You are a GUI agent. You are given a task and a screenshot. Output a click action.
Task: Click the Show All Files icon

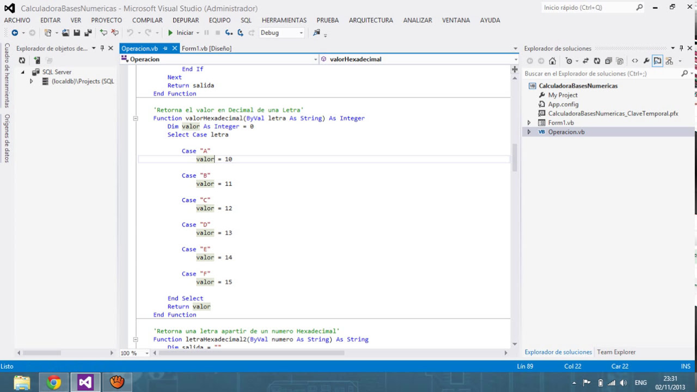click(620, 61)
